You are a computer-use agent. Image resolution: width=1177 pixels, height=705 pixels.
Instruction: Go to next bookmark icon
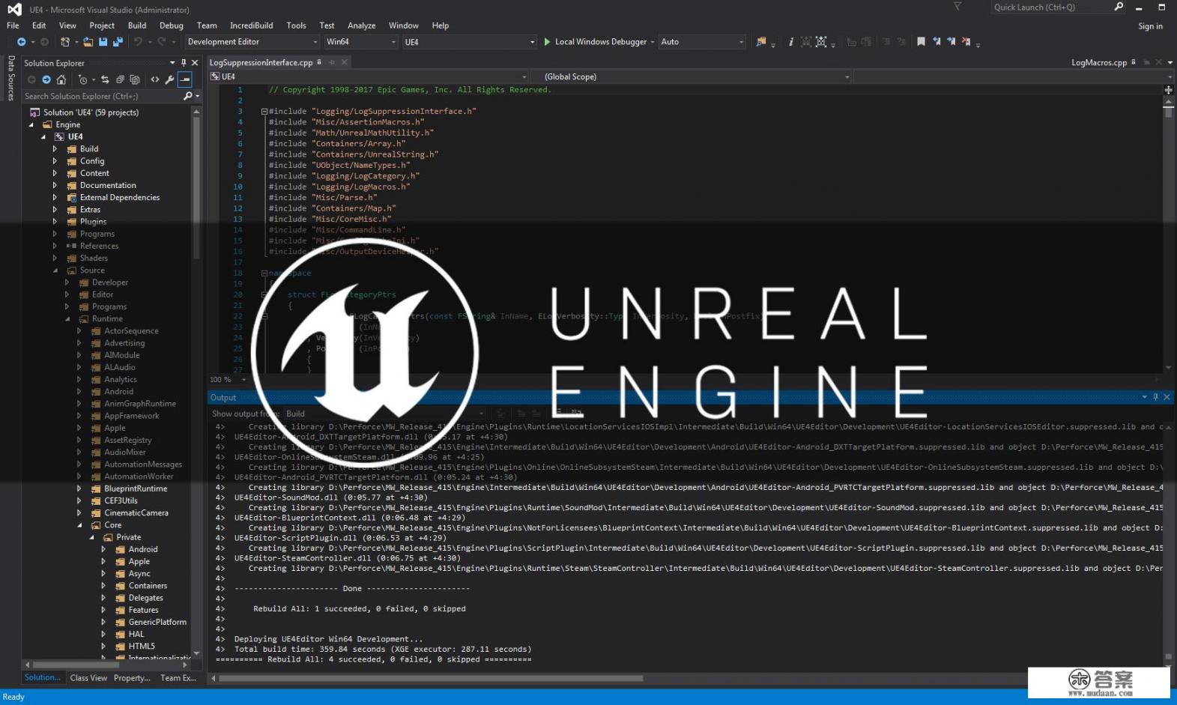[x=951, y=42]
